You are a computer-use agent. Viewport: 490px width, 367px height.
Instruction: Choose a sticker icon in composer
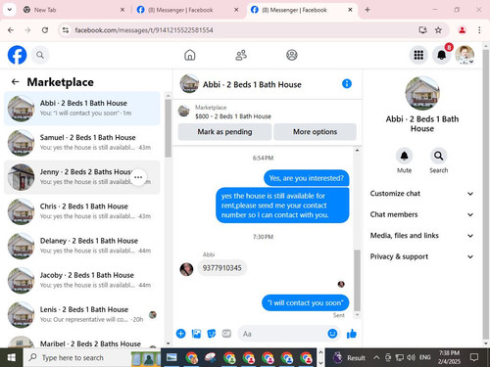[212, 334]
